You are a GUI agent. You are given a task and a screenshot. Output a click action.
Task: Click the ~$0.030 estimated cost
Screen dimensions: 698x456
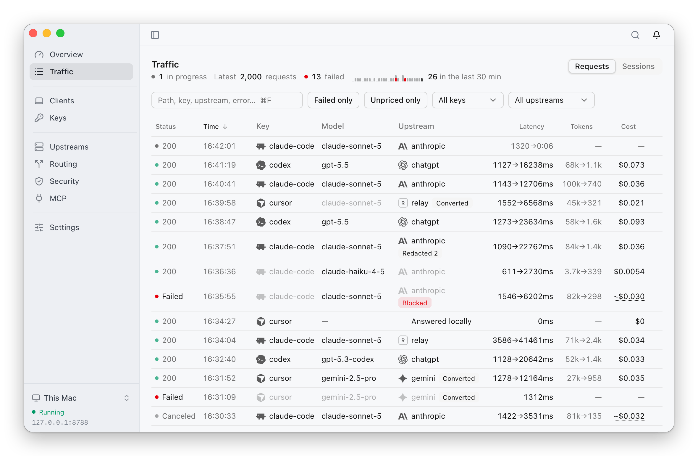click(x=629, y=296)
